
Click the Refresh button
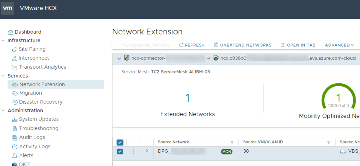click(x=192, y=45)
